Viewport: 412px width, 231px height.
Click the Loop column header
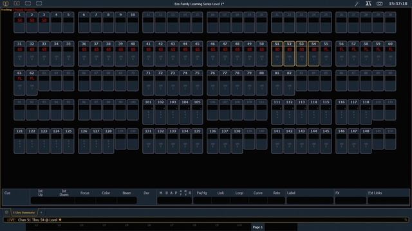pos(239,193)
